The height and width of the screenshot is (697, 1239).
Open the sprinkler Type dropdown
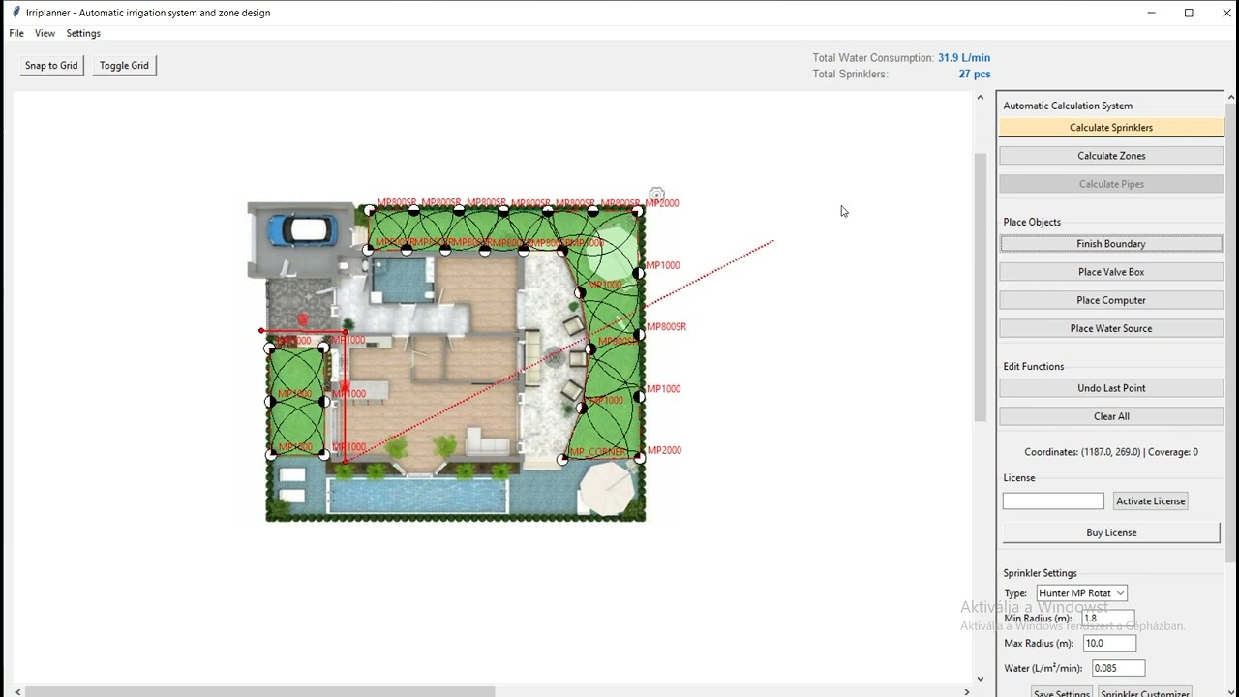click(x=1081, y=593)
